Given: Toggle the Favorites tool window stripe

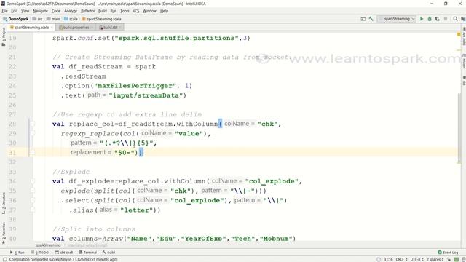Looking at the screenshot, I should 4,233.
